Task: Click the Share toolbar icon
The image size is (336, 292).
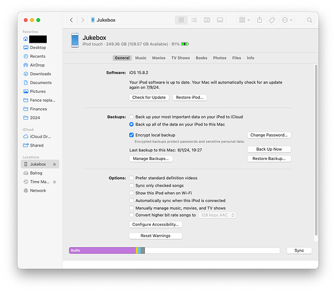Action: (x=259, y=20)
